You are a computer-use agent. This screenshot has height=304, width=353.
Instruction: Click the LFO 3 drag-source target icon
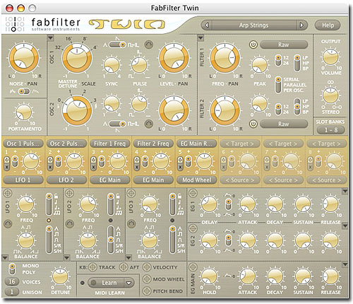131,193
